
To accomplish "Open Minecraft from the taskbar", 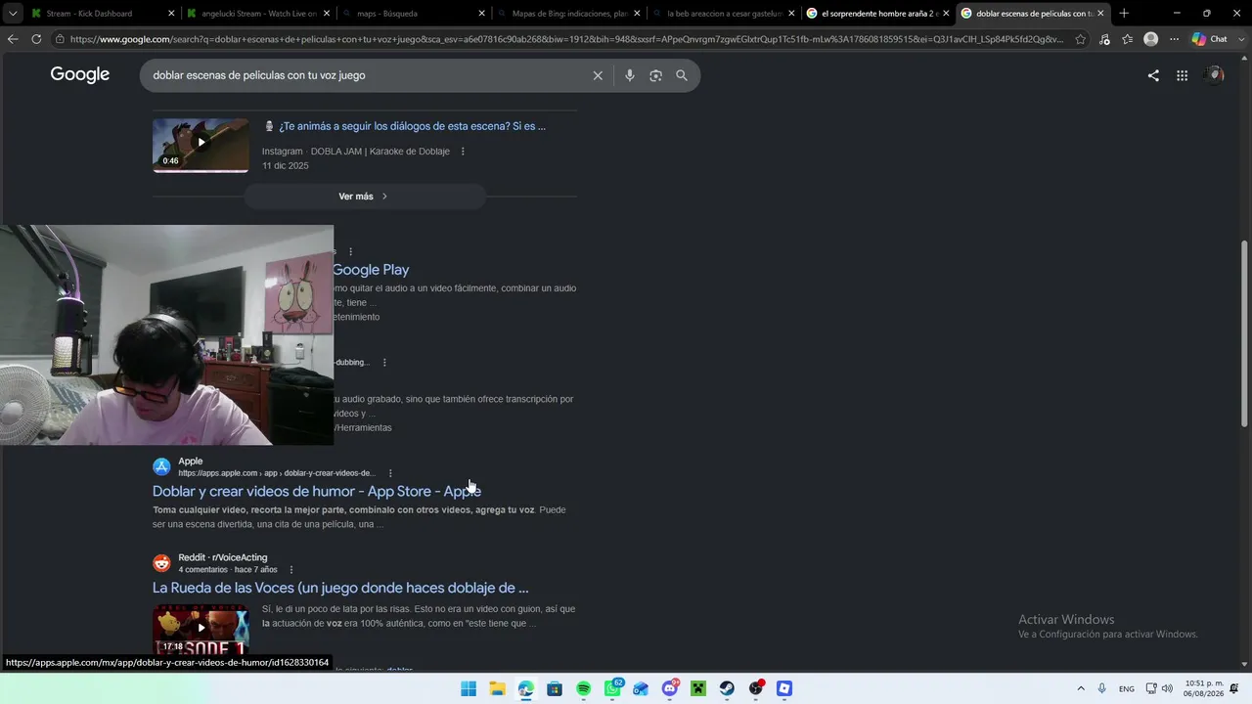I will pyautogui.click(x=698, y=688).
